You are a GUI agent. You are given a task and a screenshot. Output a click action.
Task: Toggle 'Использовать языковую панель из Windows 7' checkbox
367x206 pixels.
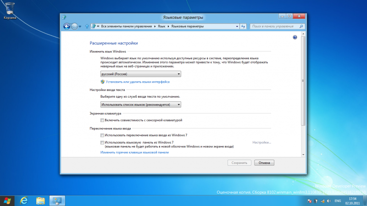coord(102,143)
